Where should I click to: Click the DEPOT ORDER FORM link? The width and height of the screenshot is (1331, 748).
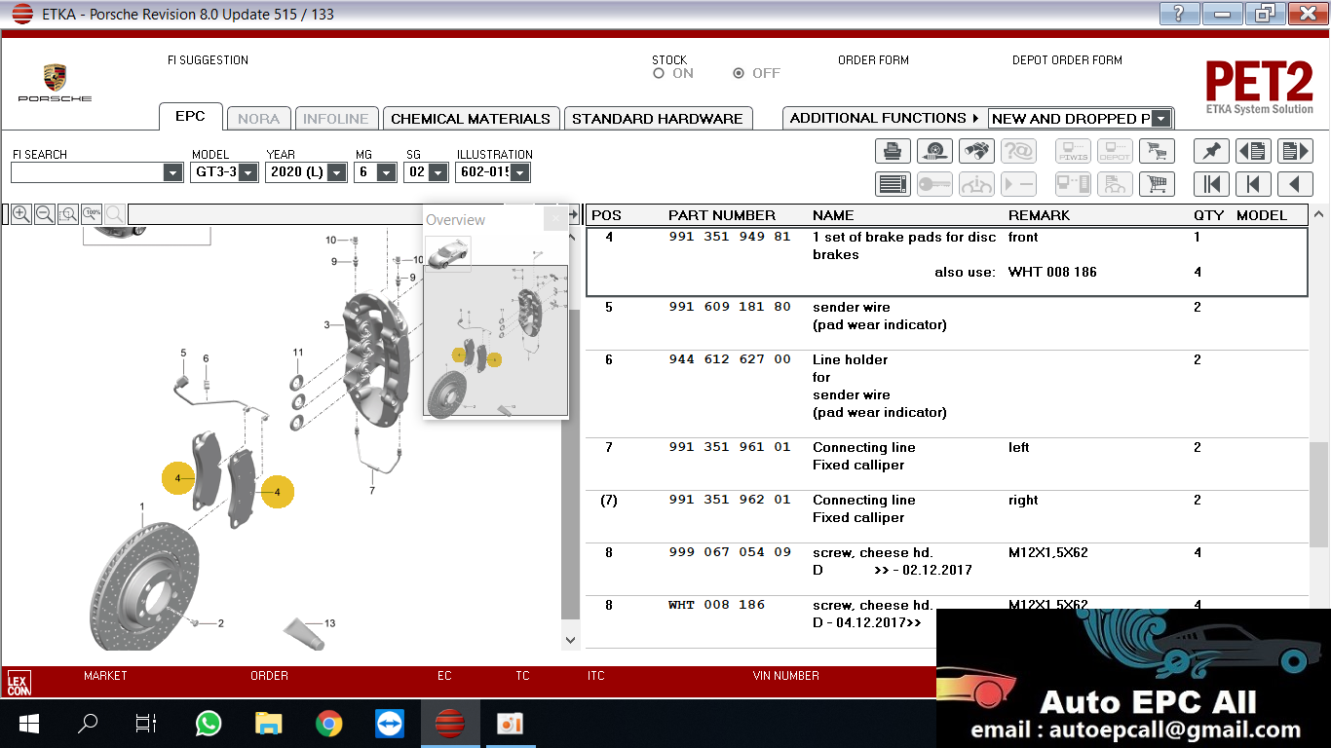pyautogui.click(x=1067, y=59)
